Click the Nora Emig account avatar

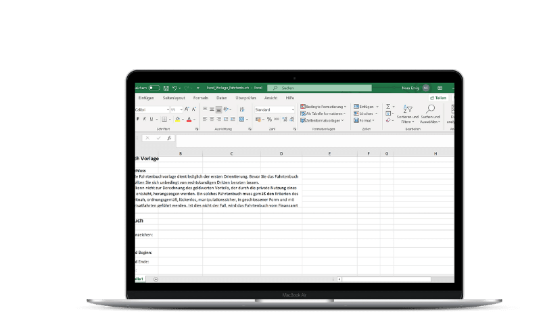(x=426, y=88)
